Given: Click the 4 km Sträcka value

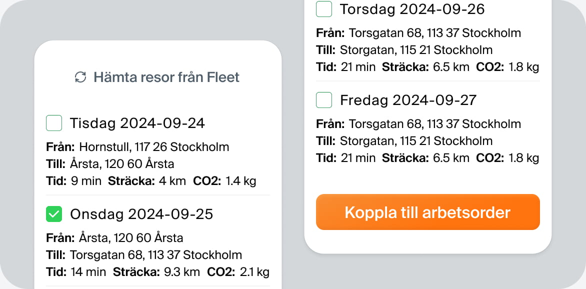Looking at the screenshot, I should [x=172, y=180].
